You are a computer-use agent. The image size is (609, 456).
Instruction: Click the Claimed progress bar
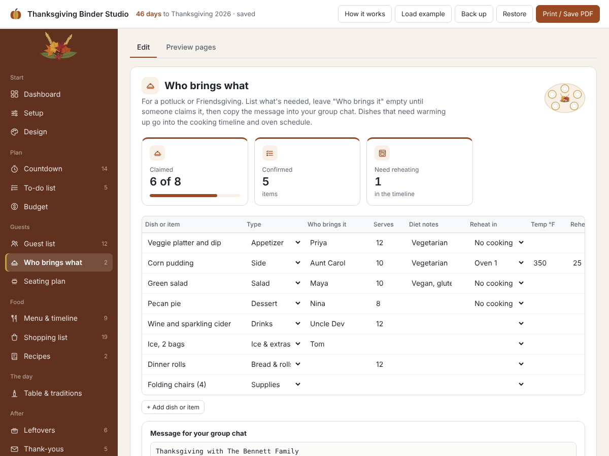coord(195,195)
